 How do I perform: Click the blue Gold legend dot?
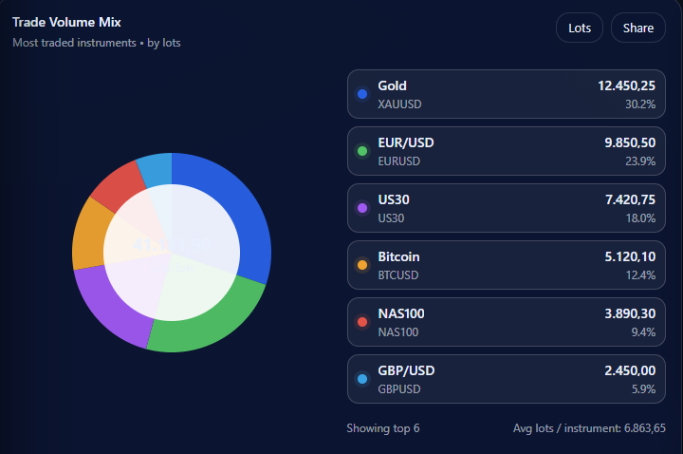click(361, 94)
